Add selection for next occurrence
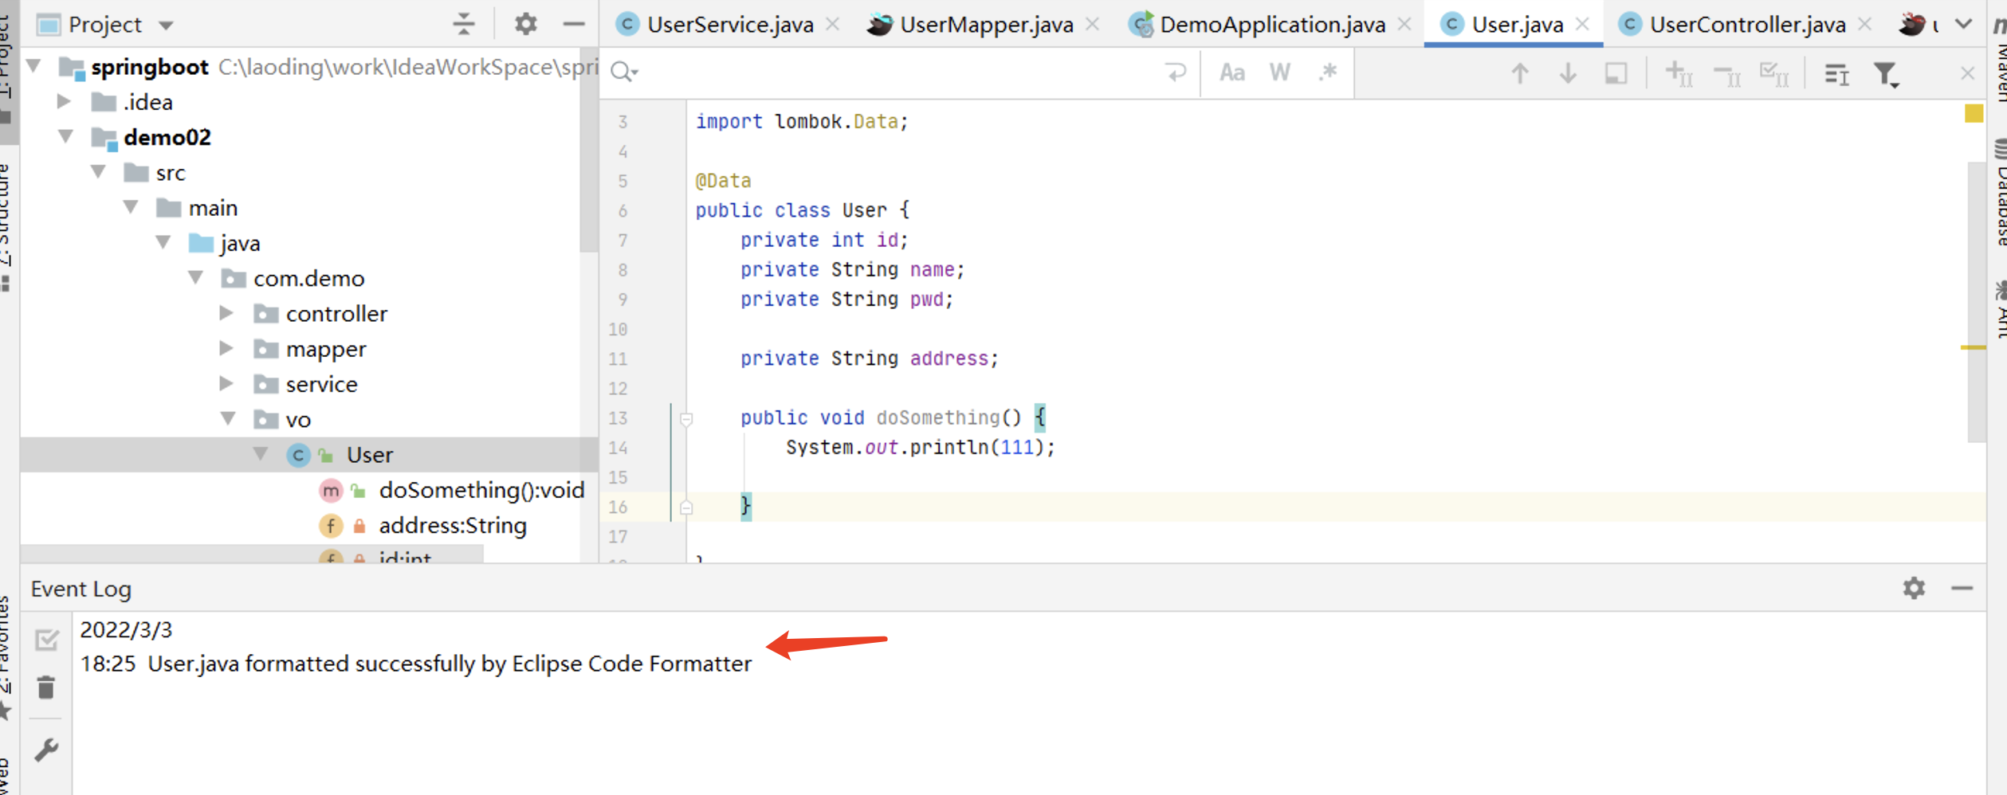The image size is (2007, 795). (1679, 74)
